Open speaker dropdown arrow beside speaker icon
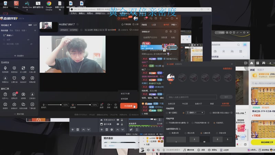 click(75, 105)
